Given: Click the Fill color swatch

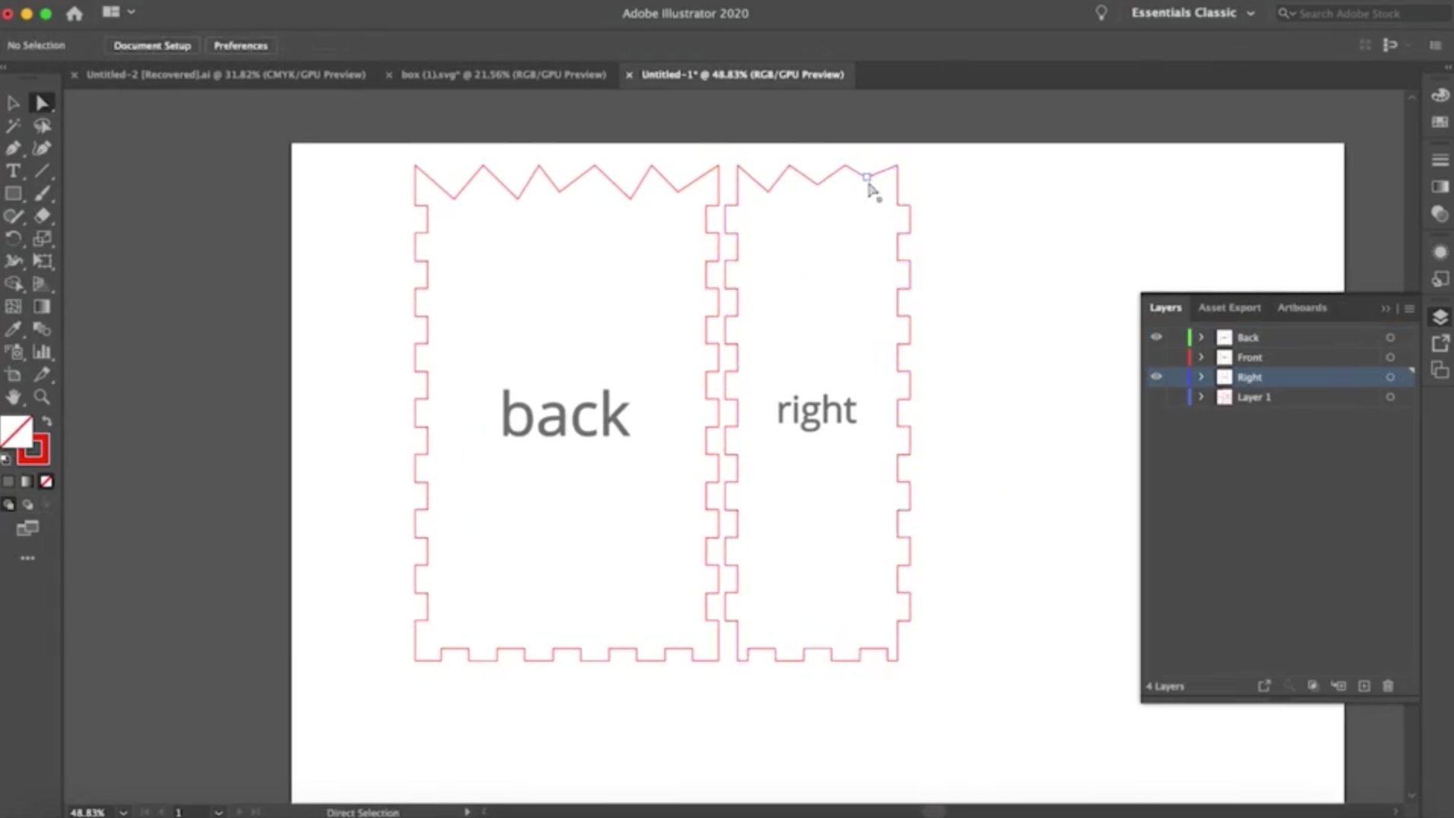Looking at the screenshot, I should (x=16, y=432).
